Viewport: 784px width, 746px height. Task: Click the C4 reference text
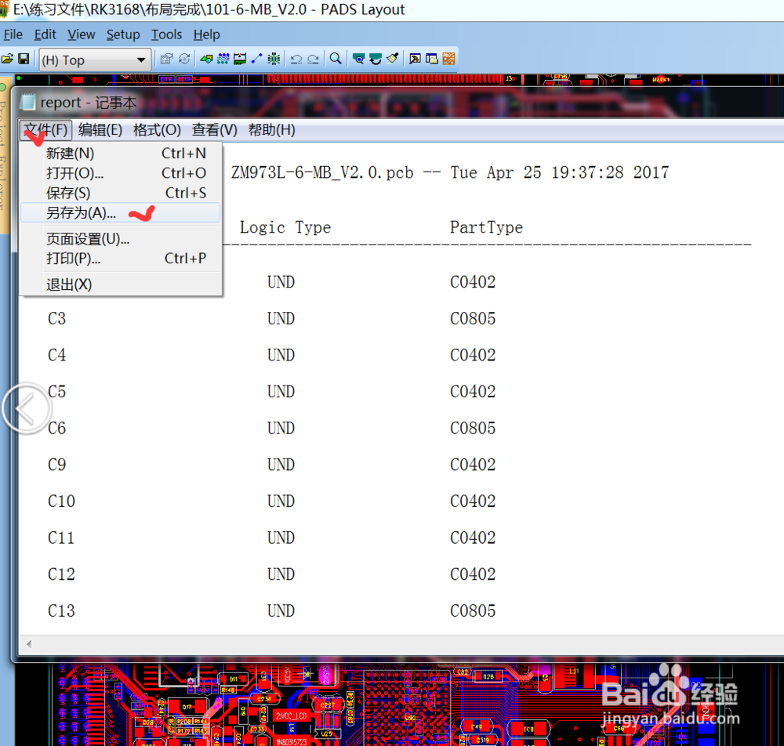click(56, 355)
